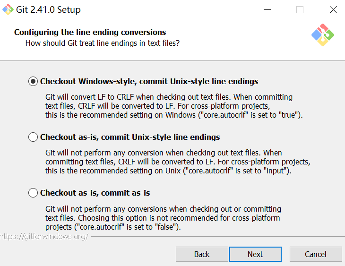345x266 pixels.
Task: Click the disabled maximize window icon
Action: pos(300,9)
